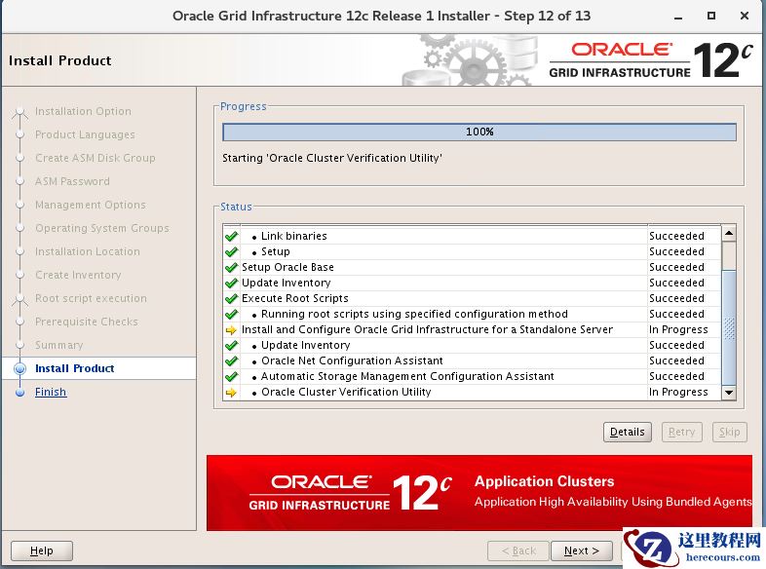Click the 'Link binaries' status row

(x=472, y=237)
